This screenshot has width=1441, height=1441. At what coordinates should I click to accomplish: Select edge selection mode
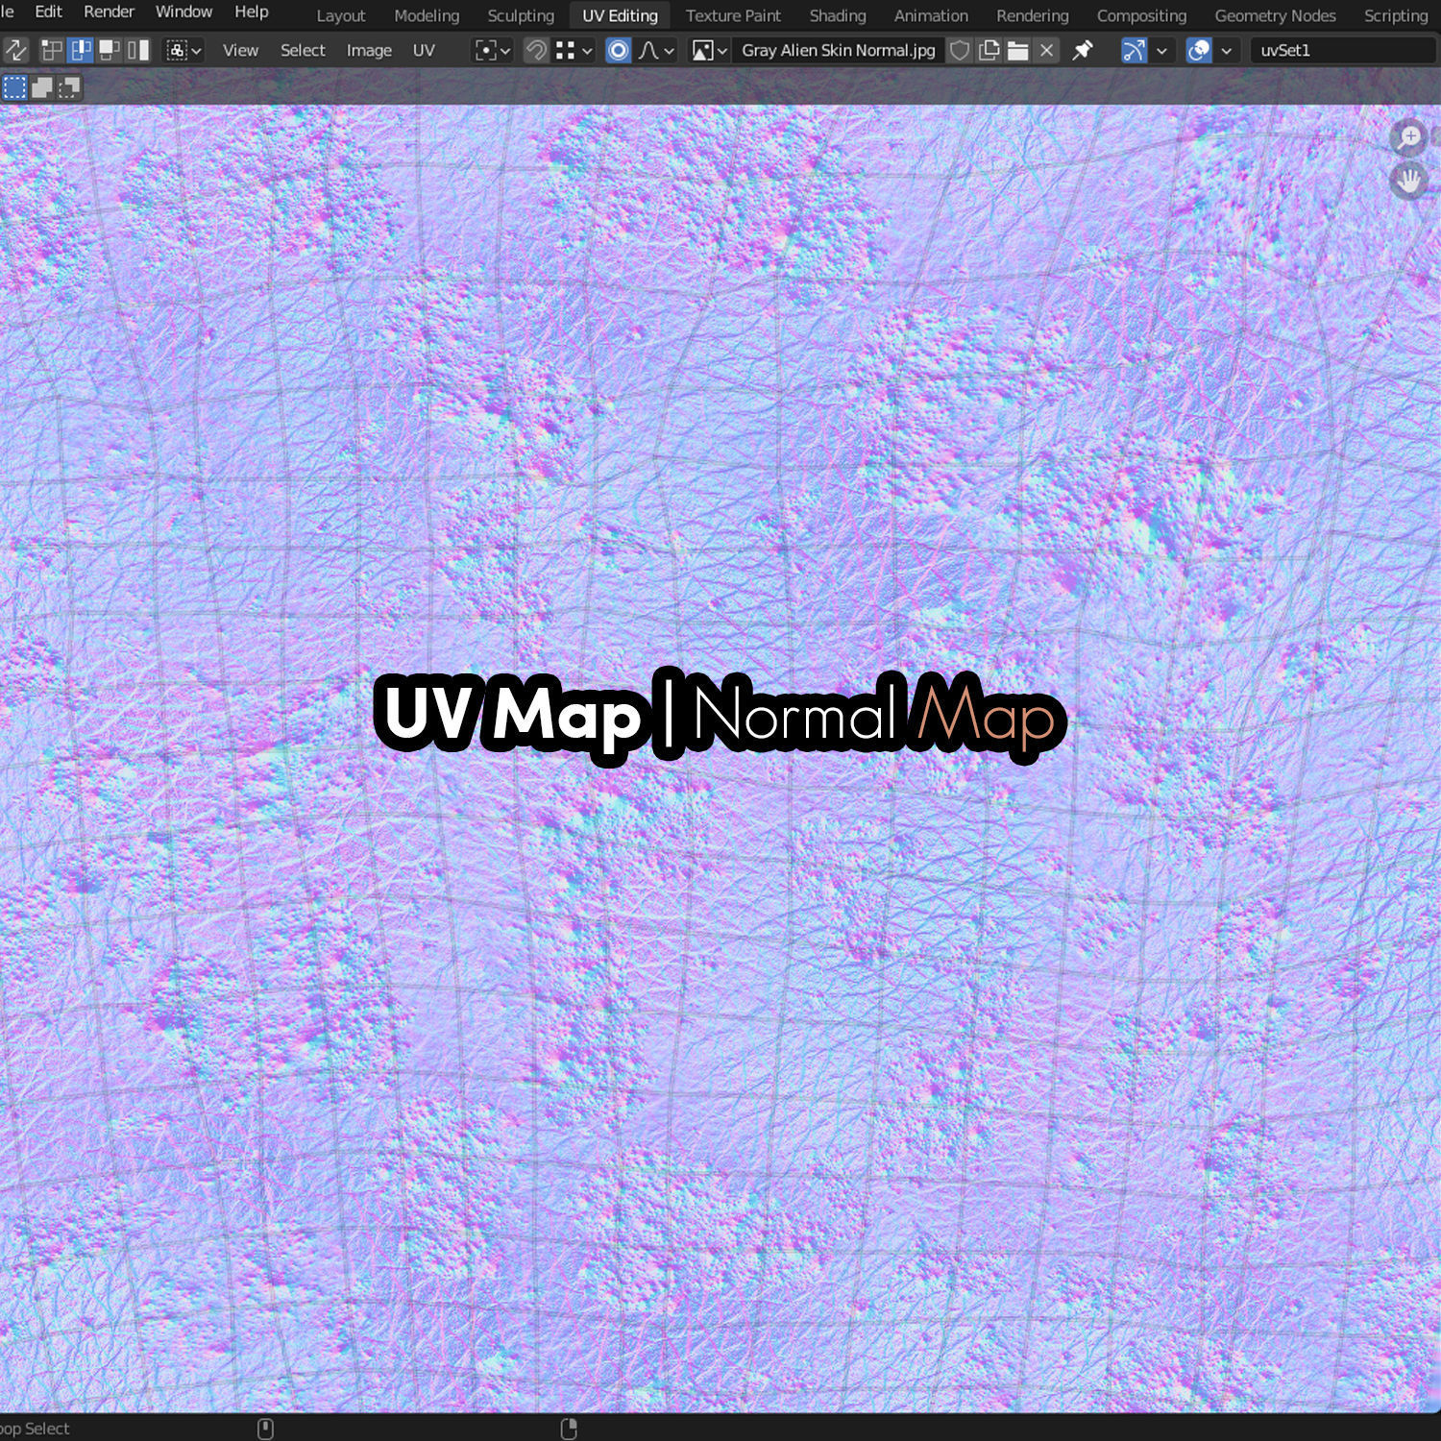[x=81, y=50]
